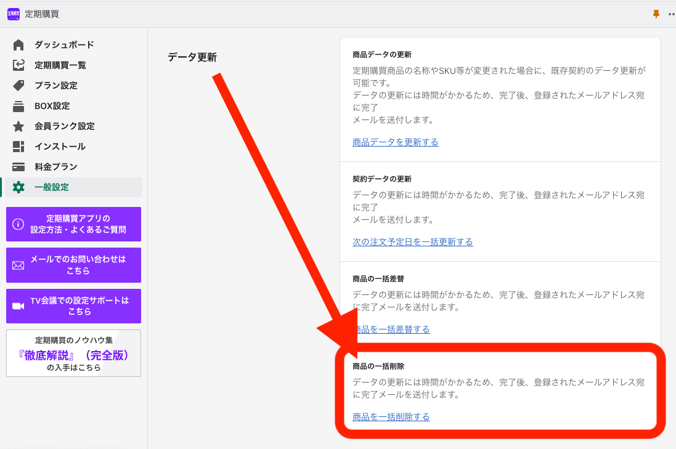
Task: Click the 料金プラン card icon
Action: point(18,167)
